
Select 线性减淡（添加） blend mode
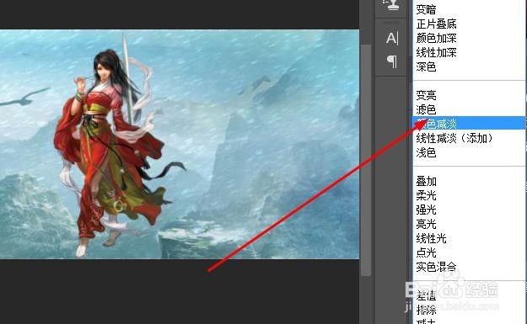(x=454, y=138)
